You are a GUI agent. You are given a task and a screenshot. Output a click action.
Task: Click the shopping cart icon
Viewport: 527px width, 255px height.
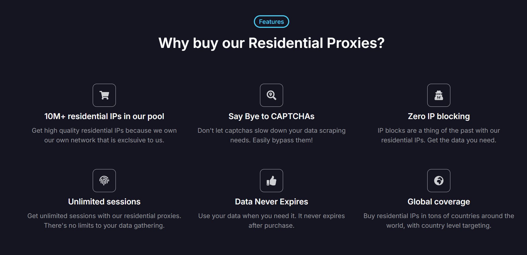tap(104, 95)
